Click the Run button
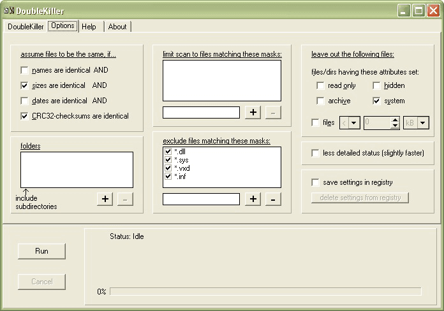The width and height of the screenshot is (444, 311). pos(41,251)
